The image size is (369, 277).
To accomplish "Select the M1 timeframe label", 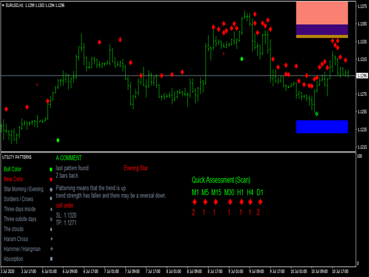I will (195, 192).
